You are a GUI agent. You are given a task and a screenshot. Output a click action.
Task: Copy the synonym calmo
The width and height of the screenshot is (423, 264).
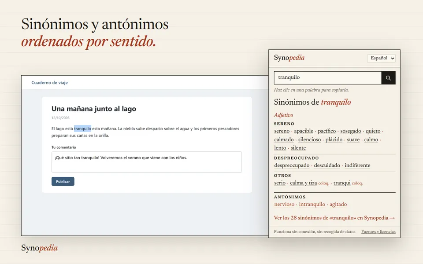click(371, 139)
